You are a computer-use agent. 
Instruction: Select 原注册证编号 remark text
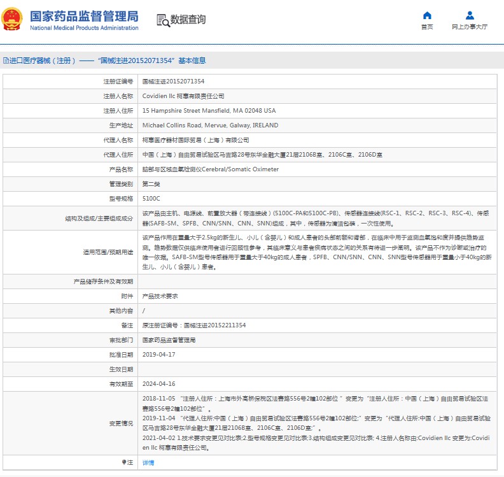pos(194,325)
